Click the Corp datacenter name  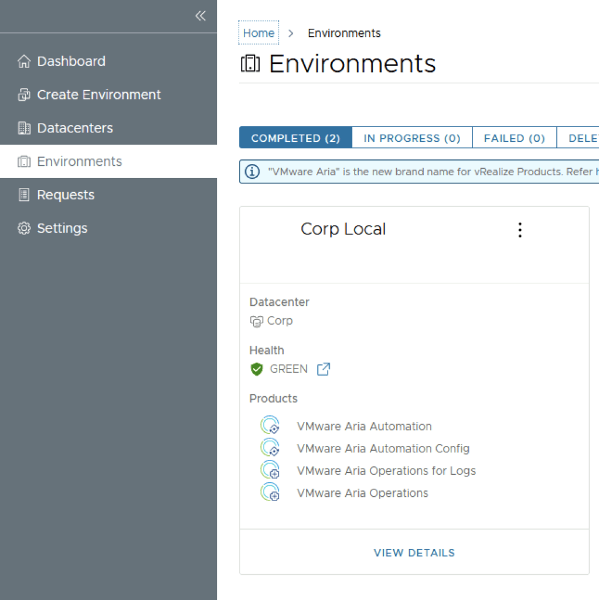point(280,321)
